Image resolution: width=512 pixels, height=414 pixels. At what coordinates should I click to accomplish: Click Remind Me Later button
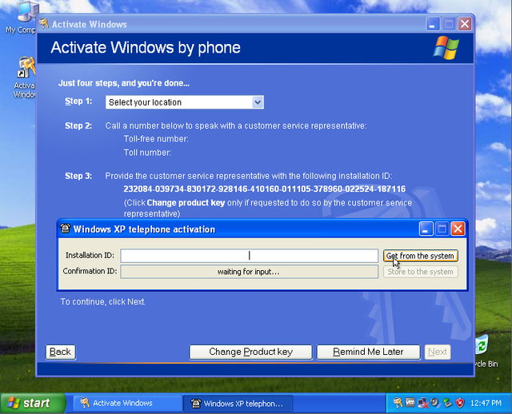(368, 352)
